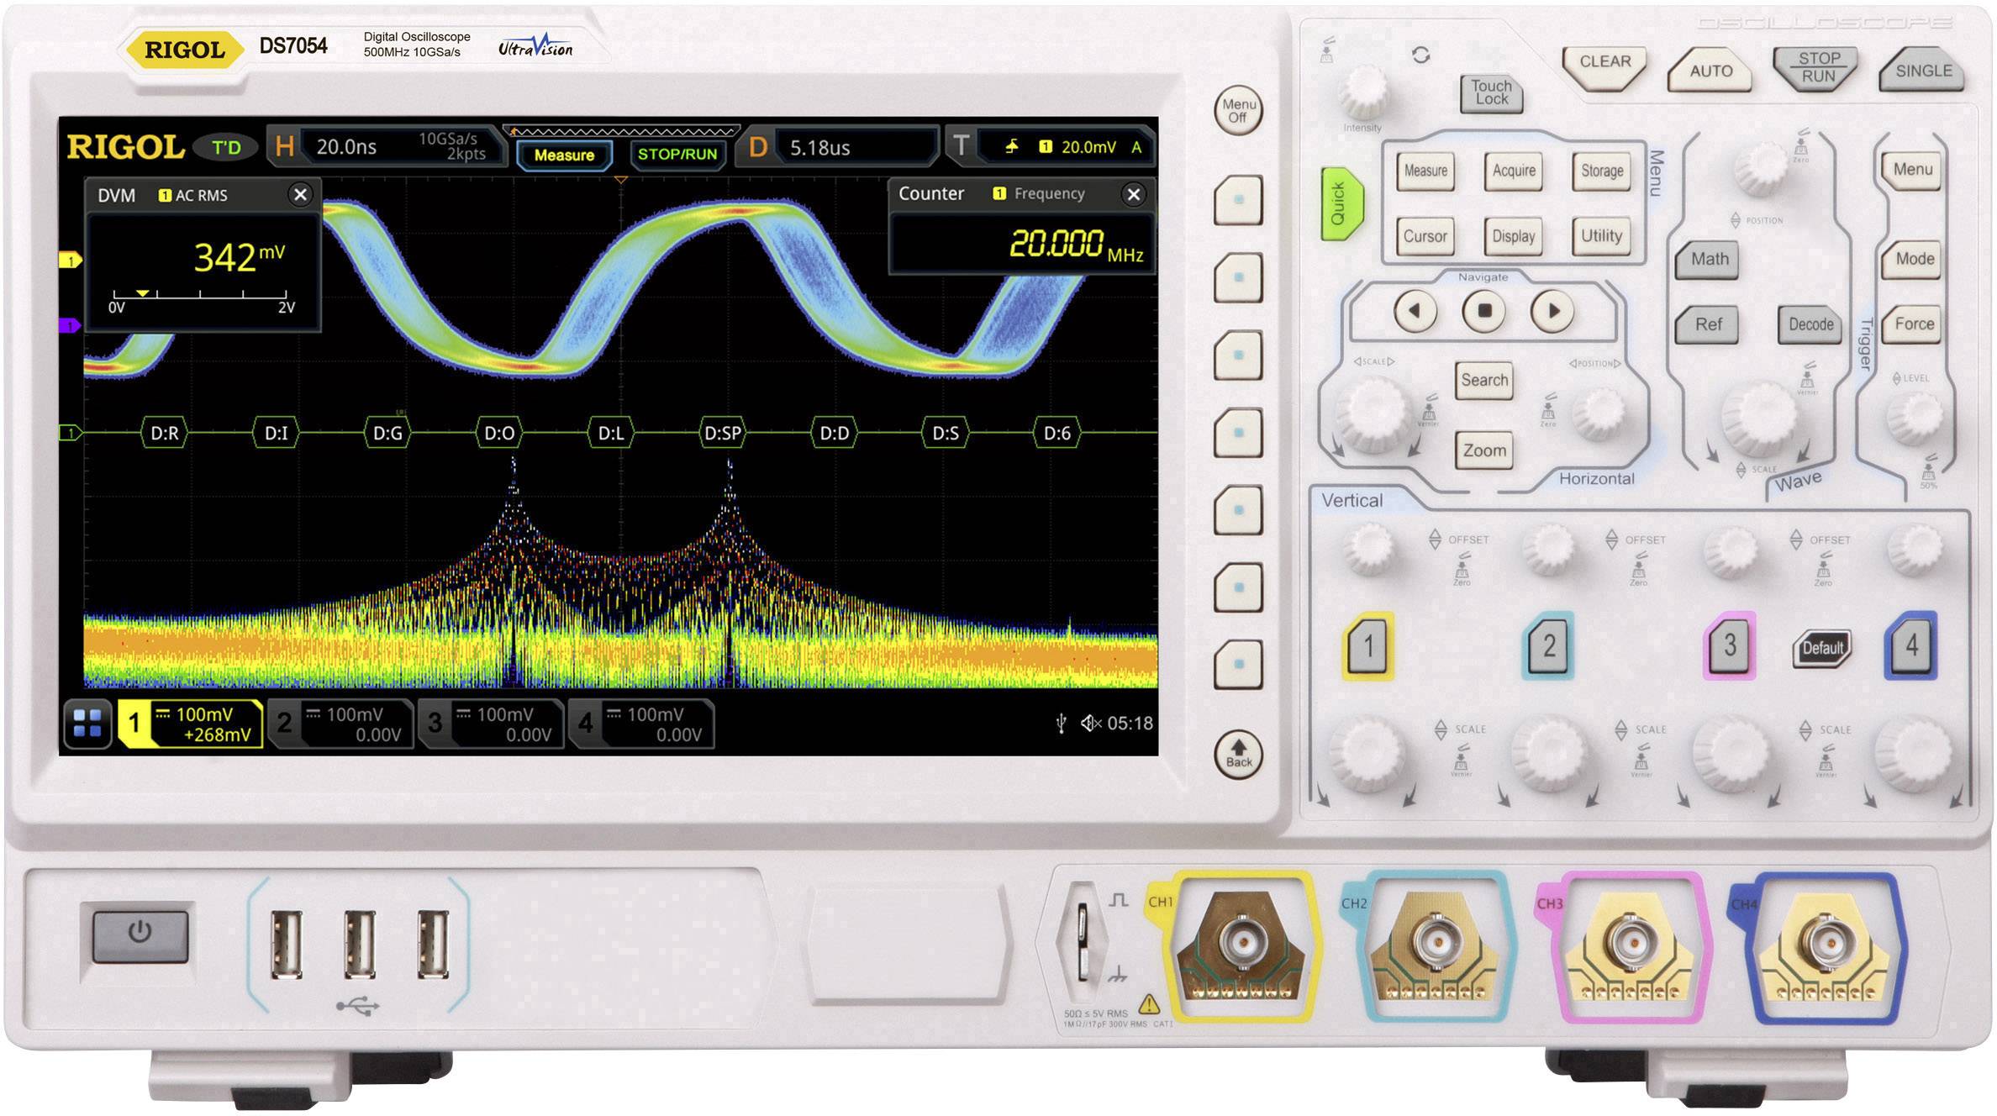
Task: Open the Utility menu key
Action: tap(1601, 236)
